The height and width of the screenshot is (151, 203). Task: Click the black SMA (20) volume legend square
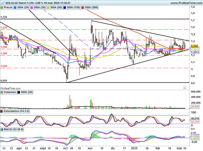pyautogui.click(x=19, y=92)
